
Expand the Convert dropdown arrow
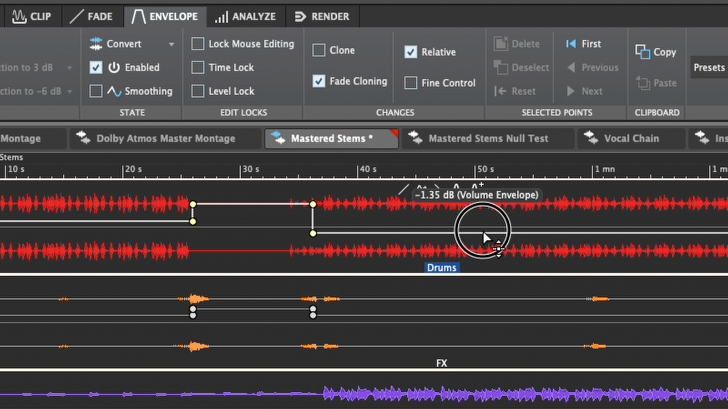(172, 44)
